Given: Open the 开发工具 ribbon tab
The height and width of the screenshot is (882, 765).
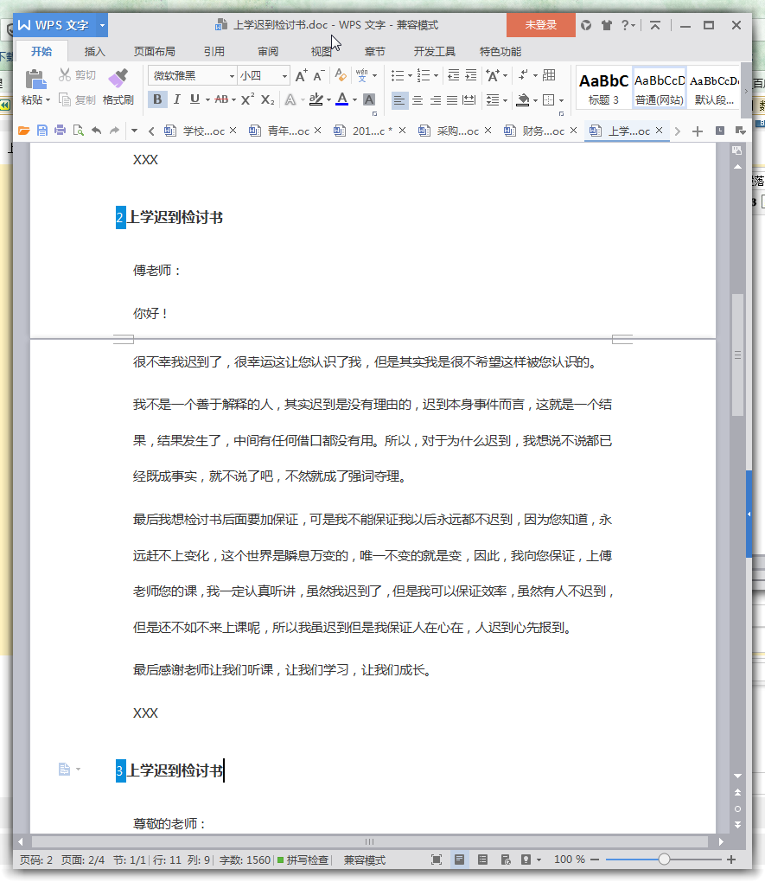Looking at the screenshot, I should [434, 52].
